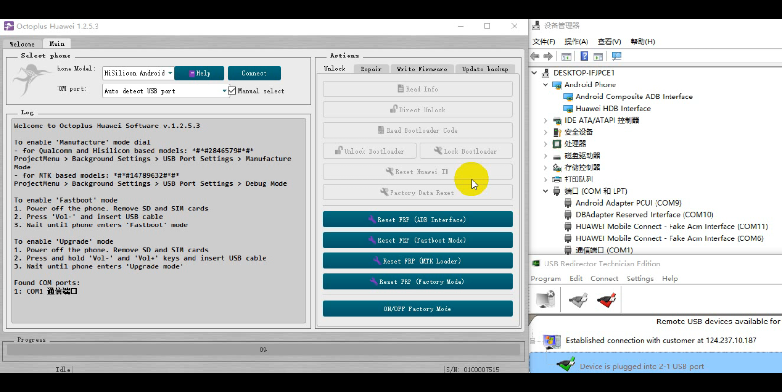Click the Help button in Octoplus
This screenshot has width=782, height=392.
click(x=199, y=73)
